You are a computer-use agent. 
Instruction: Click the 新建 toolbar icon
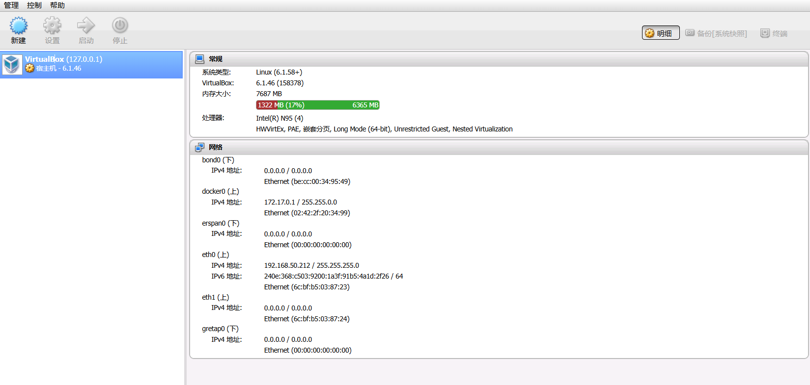pyautogui.click(x=19, y=25)
